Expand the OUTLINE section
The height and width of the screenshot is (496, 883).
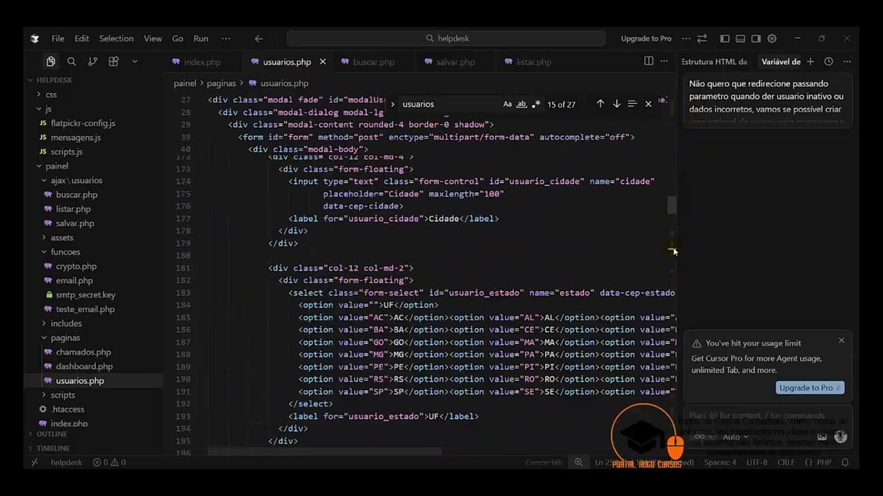(52, 435)
